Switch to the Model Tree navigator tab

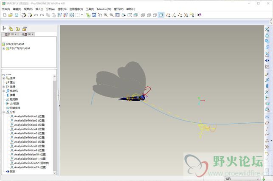4,28
